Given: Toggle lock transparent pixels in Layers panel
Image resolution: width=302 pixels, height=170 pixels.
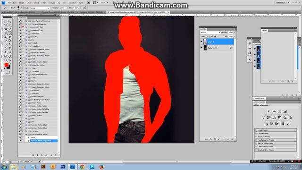Looking at the screenshot, I should [207, 36].
